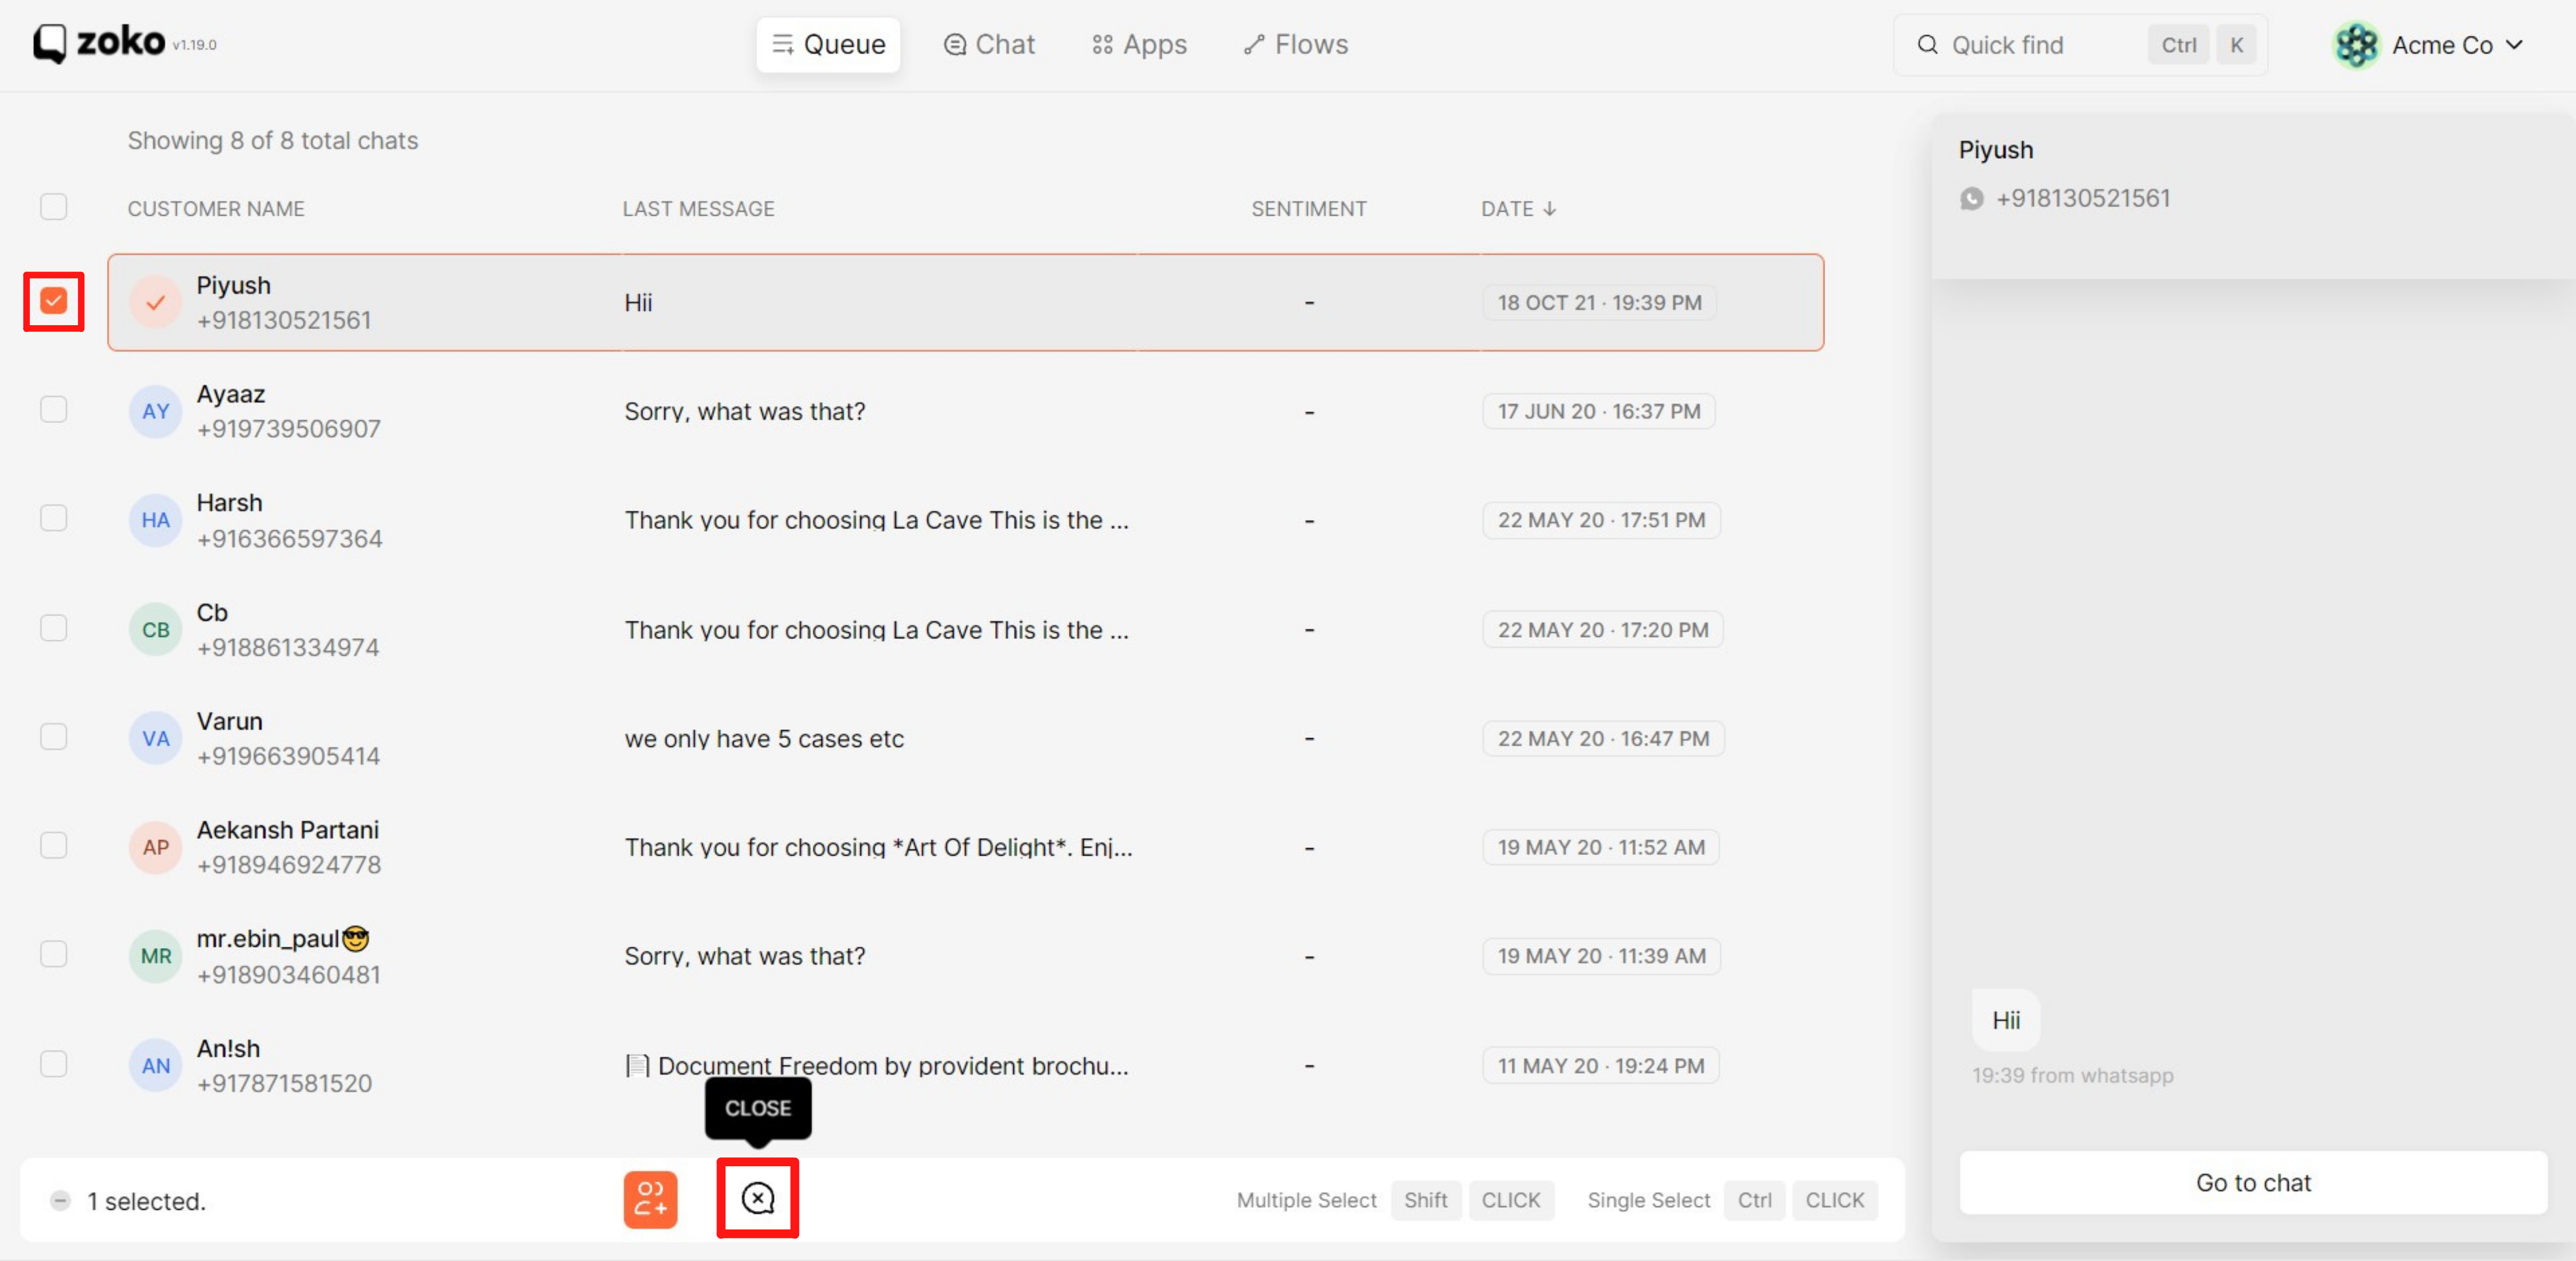This screenshot has width=2576, height=1261.
Task: Click the VA avatar for Varun
Action: pos(155,738)
